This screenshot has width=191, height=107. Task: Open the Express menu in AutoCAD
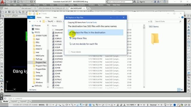pos(101,5)
